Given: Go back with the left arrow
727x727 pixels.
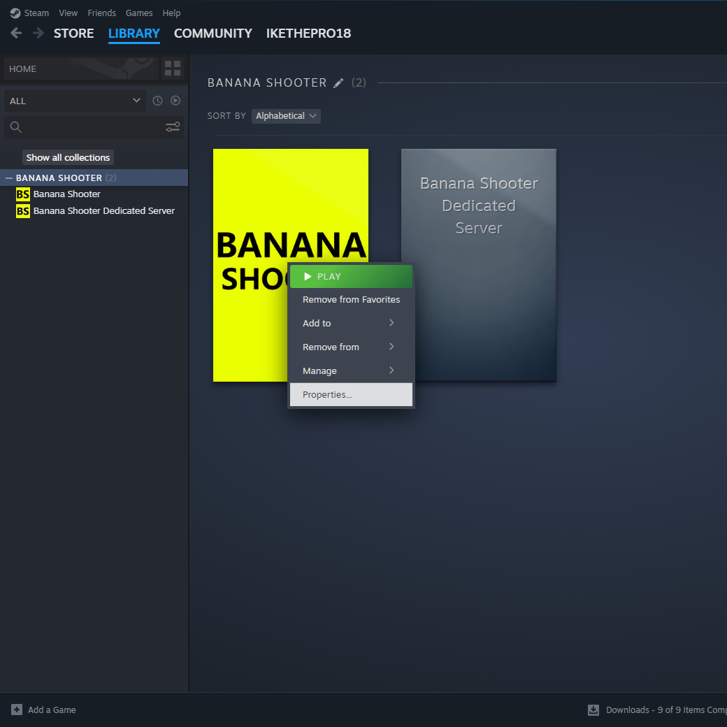Looking at the screenshot, I should (16, 33).
